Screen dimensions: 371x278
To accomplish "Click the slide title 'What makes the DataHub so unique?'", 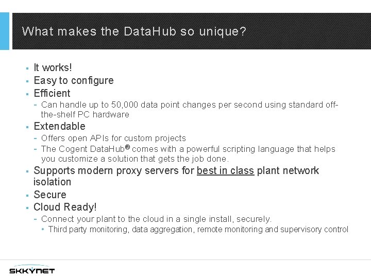I will click(134, 31).
